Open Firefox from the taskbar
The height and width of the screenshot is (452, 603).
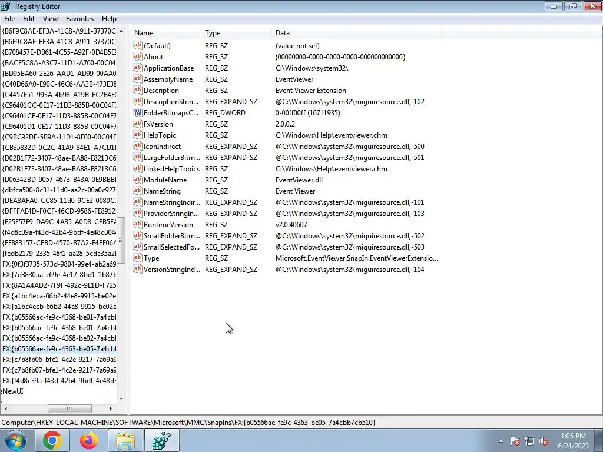(88, 440)
